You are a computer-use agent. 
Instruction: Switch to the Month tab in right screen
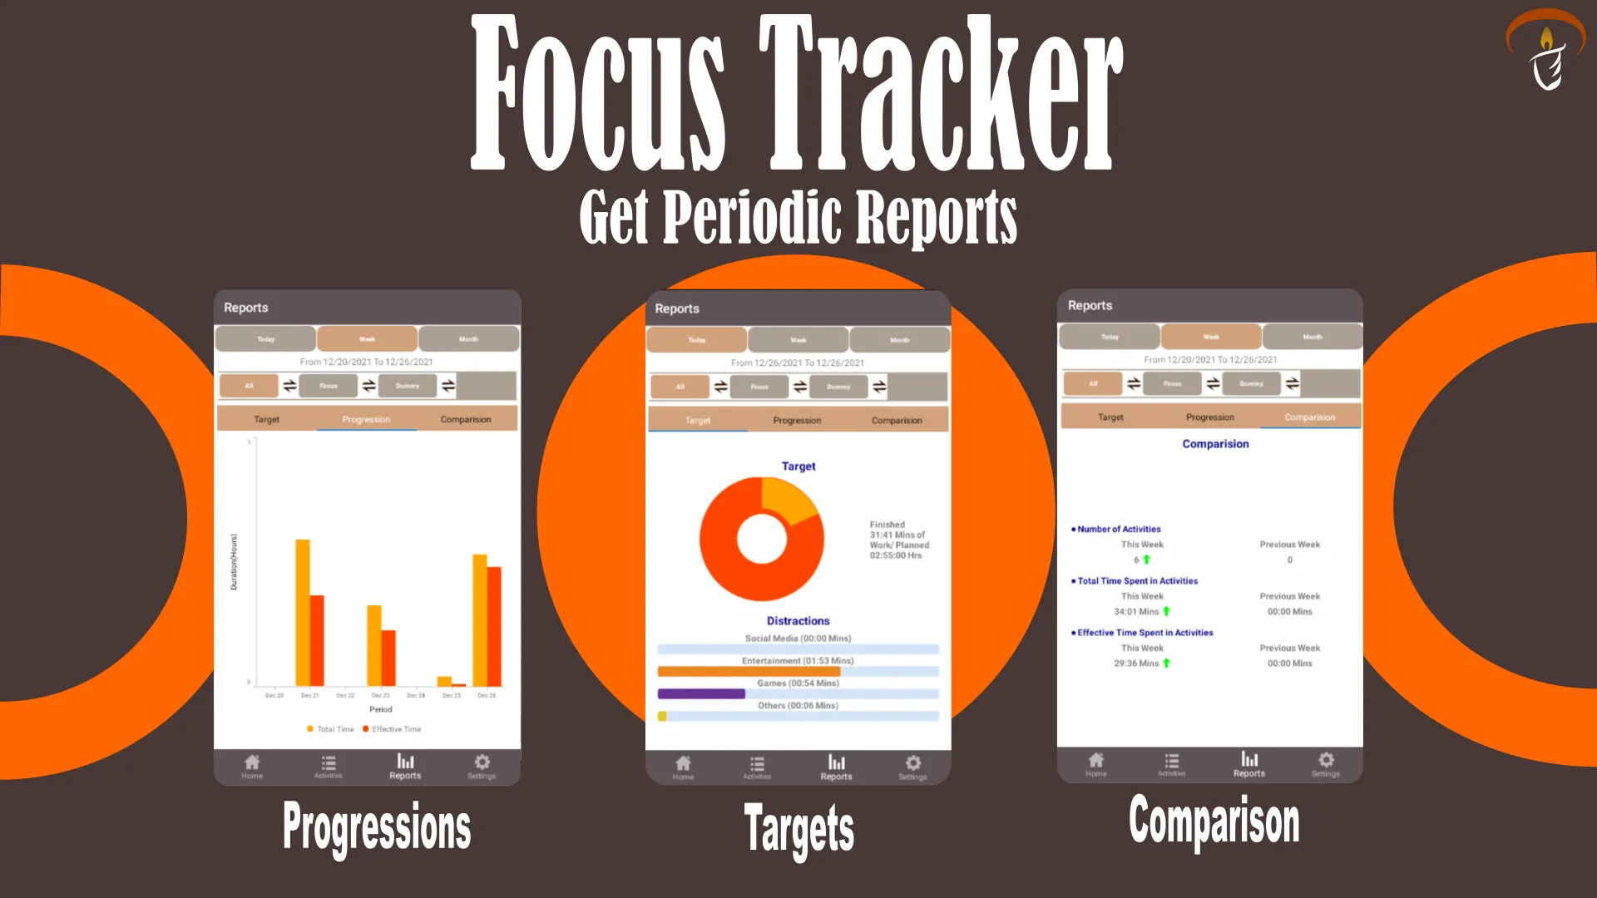tap(1312, 337)
